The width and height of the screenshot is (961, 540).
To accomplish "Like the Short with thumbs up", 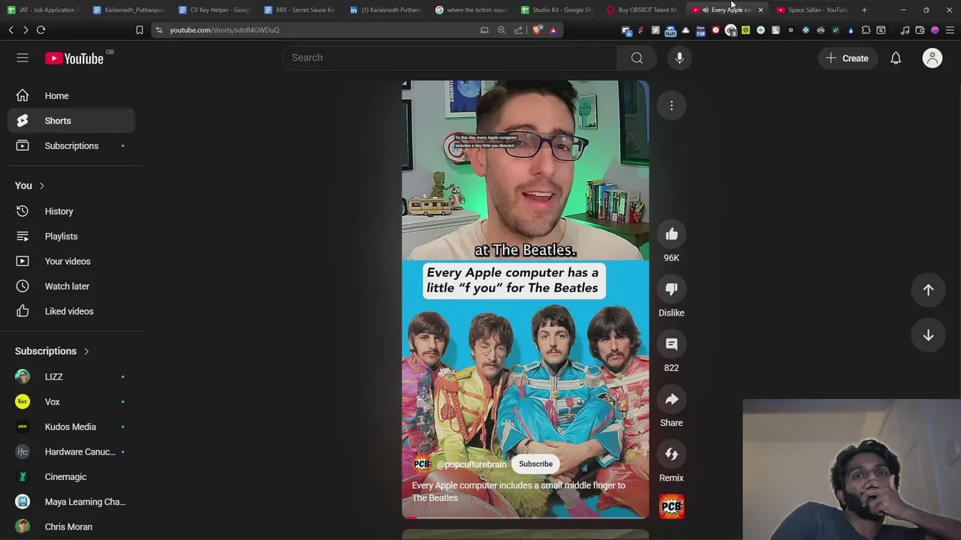I will pyautogui.click(x=671, y=235).
